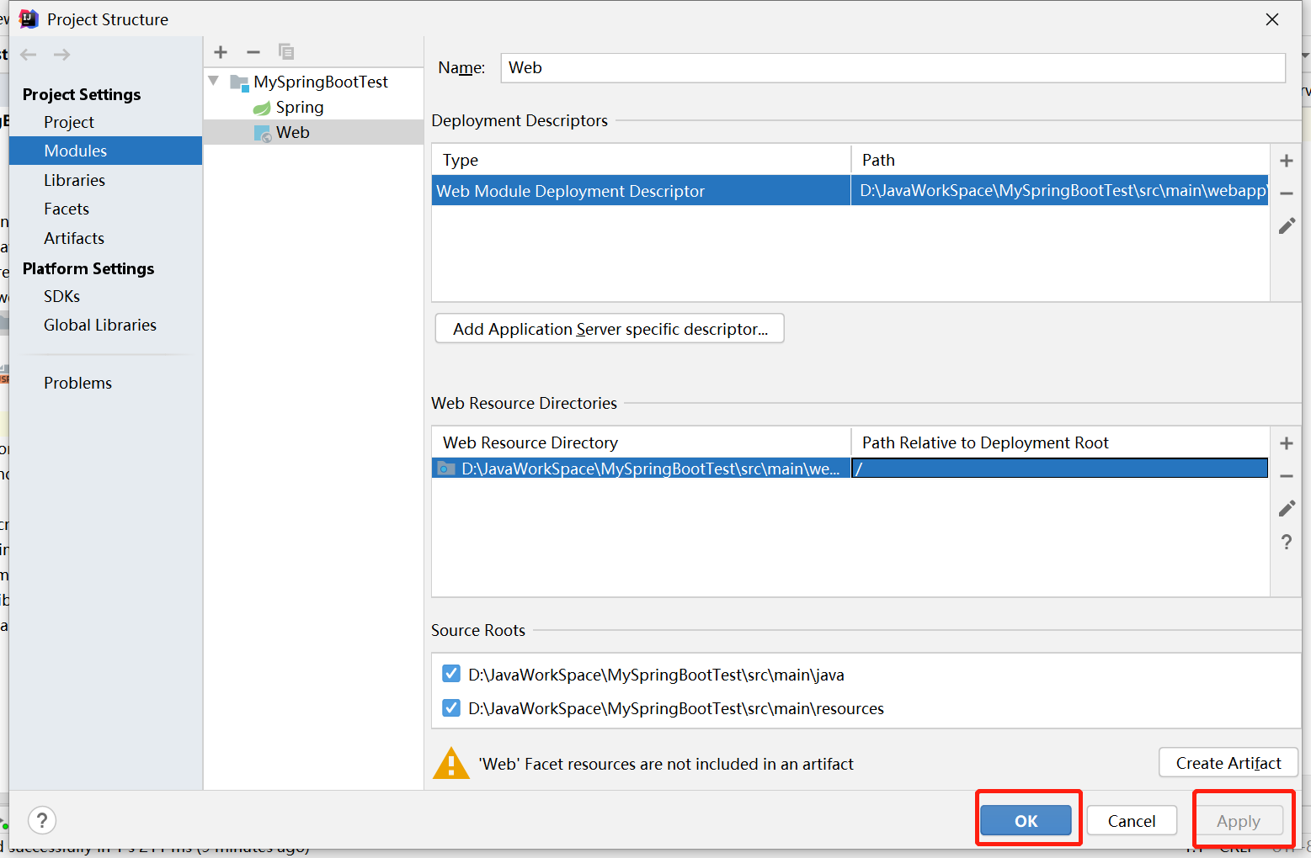This screenshot has height=858, width=1311.
Task: Click the add deployment descriptor plus icon
Action: 1287,160
